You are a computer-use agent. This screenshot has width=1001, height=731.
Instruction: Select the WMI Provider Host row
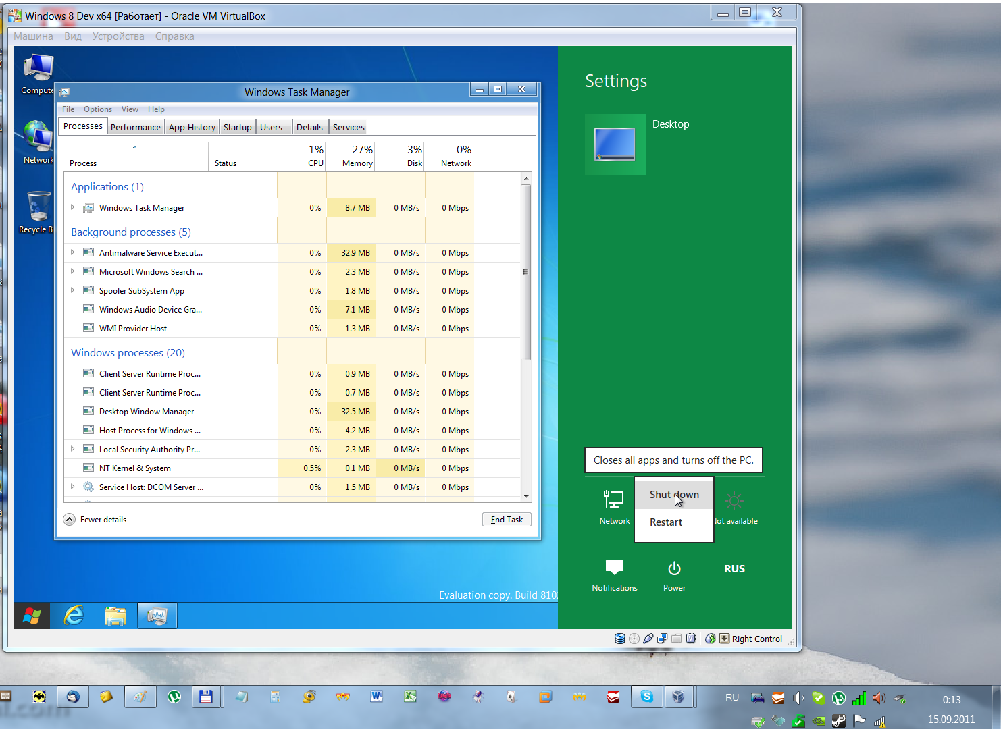click(292, 329)
